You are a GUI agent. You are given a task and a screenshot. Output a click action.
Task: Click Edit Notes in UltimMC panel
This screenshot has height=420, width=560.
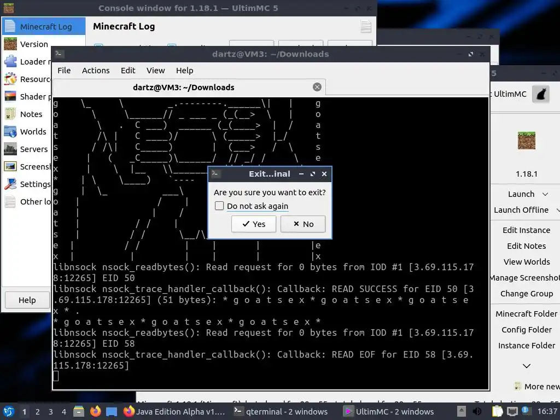click(x=527, y=246)
